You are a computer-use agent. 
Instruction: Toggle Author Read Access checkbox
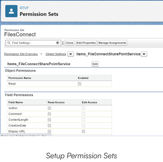pyautogui.click(x=49, y=108)
